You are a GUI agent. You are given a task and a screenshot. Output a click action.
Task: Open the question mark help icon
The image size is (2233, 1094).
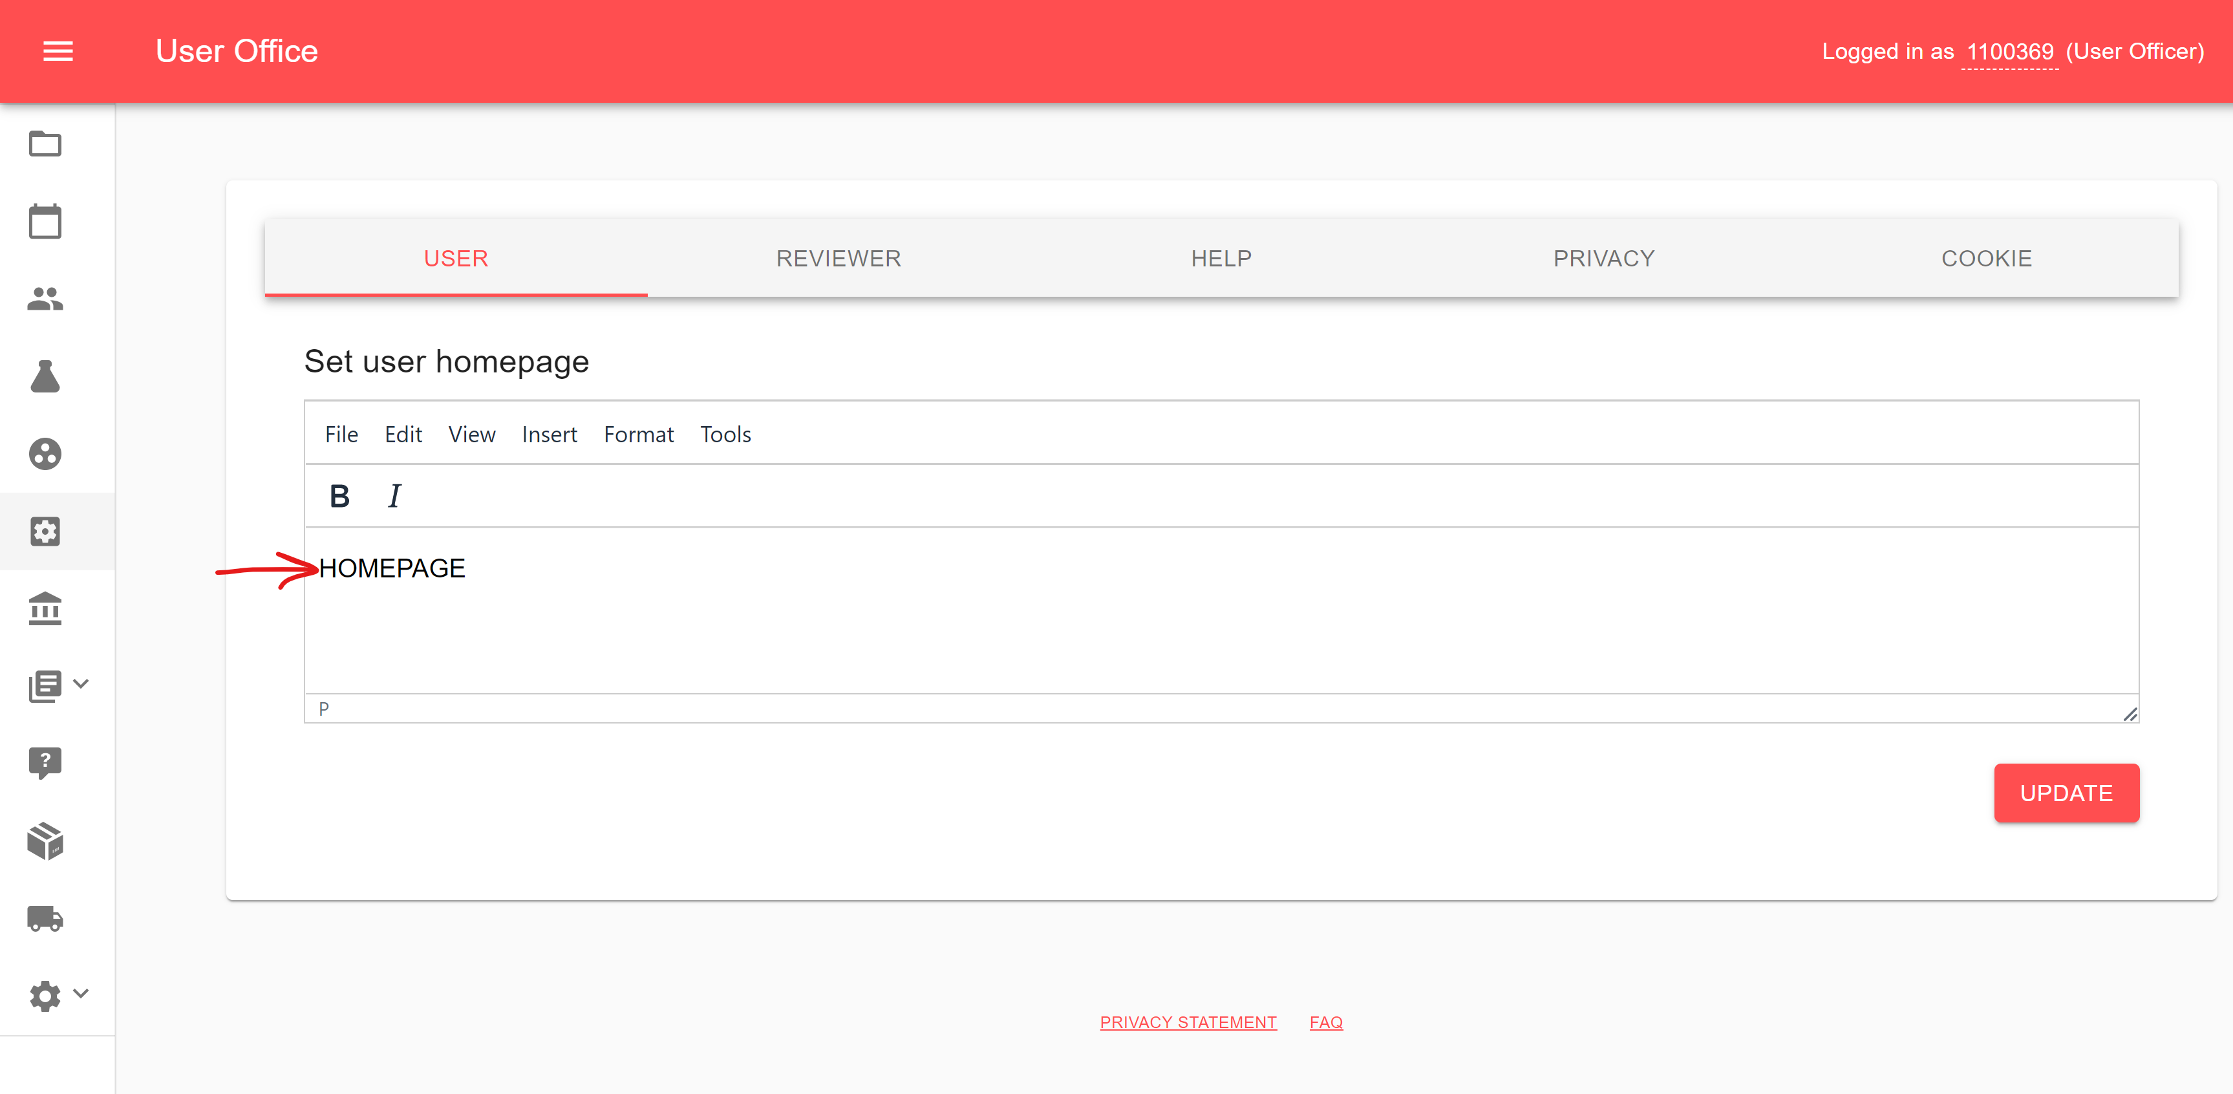[x=45, y=763]
